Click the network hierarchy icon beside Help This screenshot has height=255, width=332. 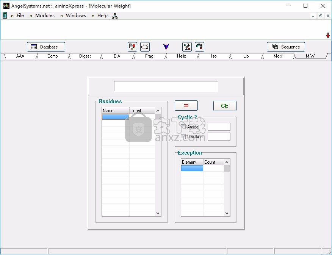pyautogui.click(x=114, y=16)
